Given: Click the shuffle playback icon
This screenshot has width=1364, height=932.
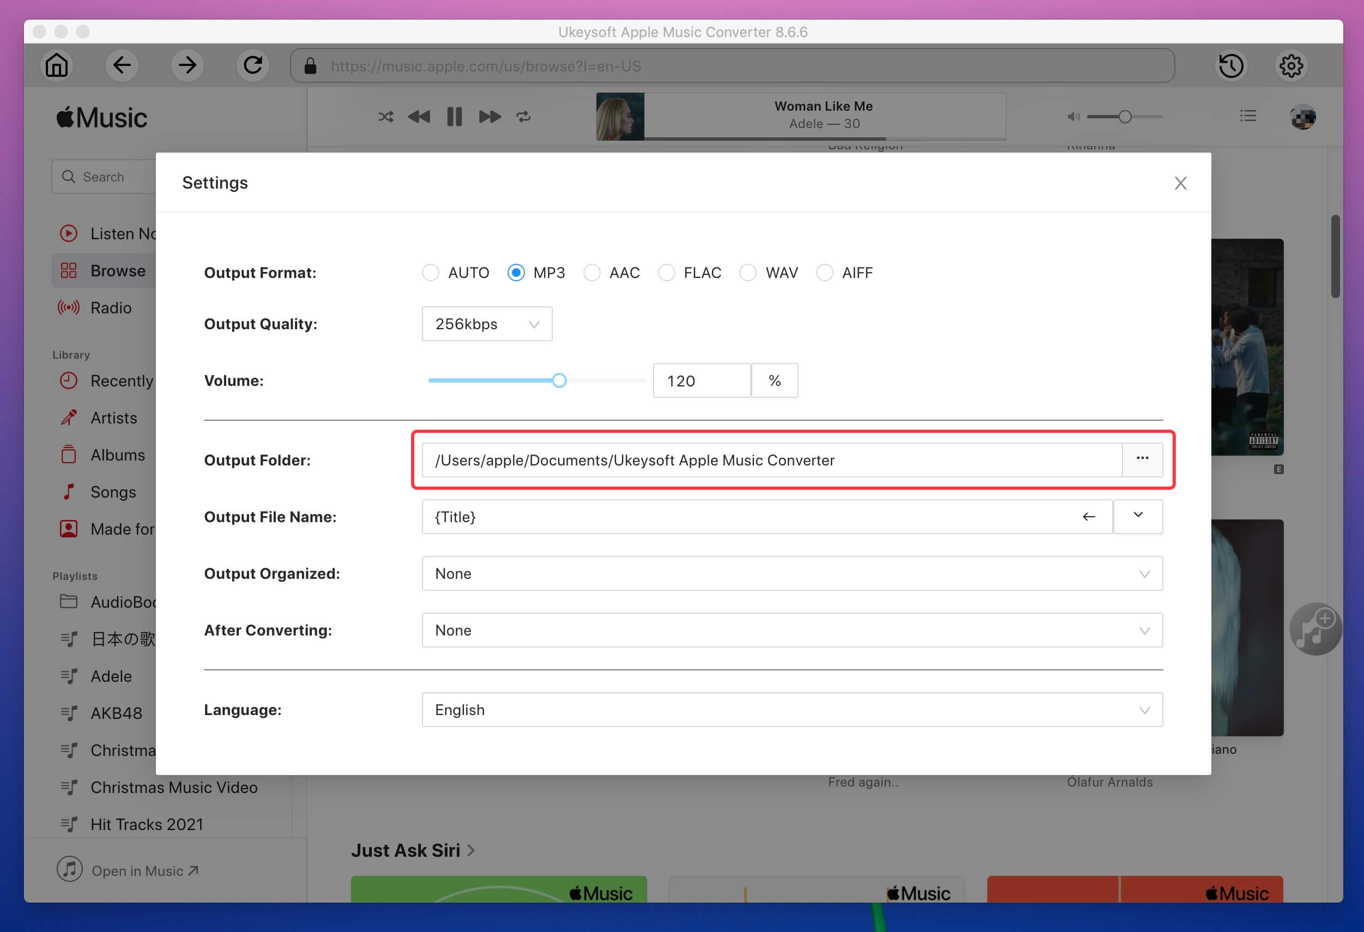Looking at the screenshot, I should (383, 115).
